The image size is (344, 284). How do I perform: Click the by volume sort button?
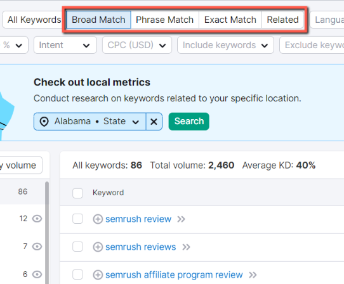coord(21,165)
